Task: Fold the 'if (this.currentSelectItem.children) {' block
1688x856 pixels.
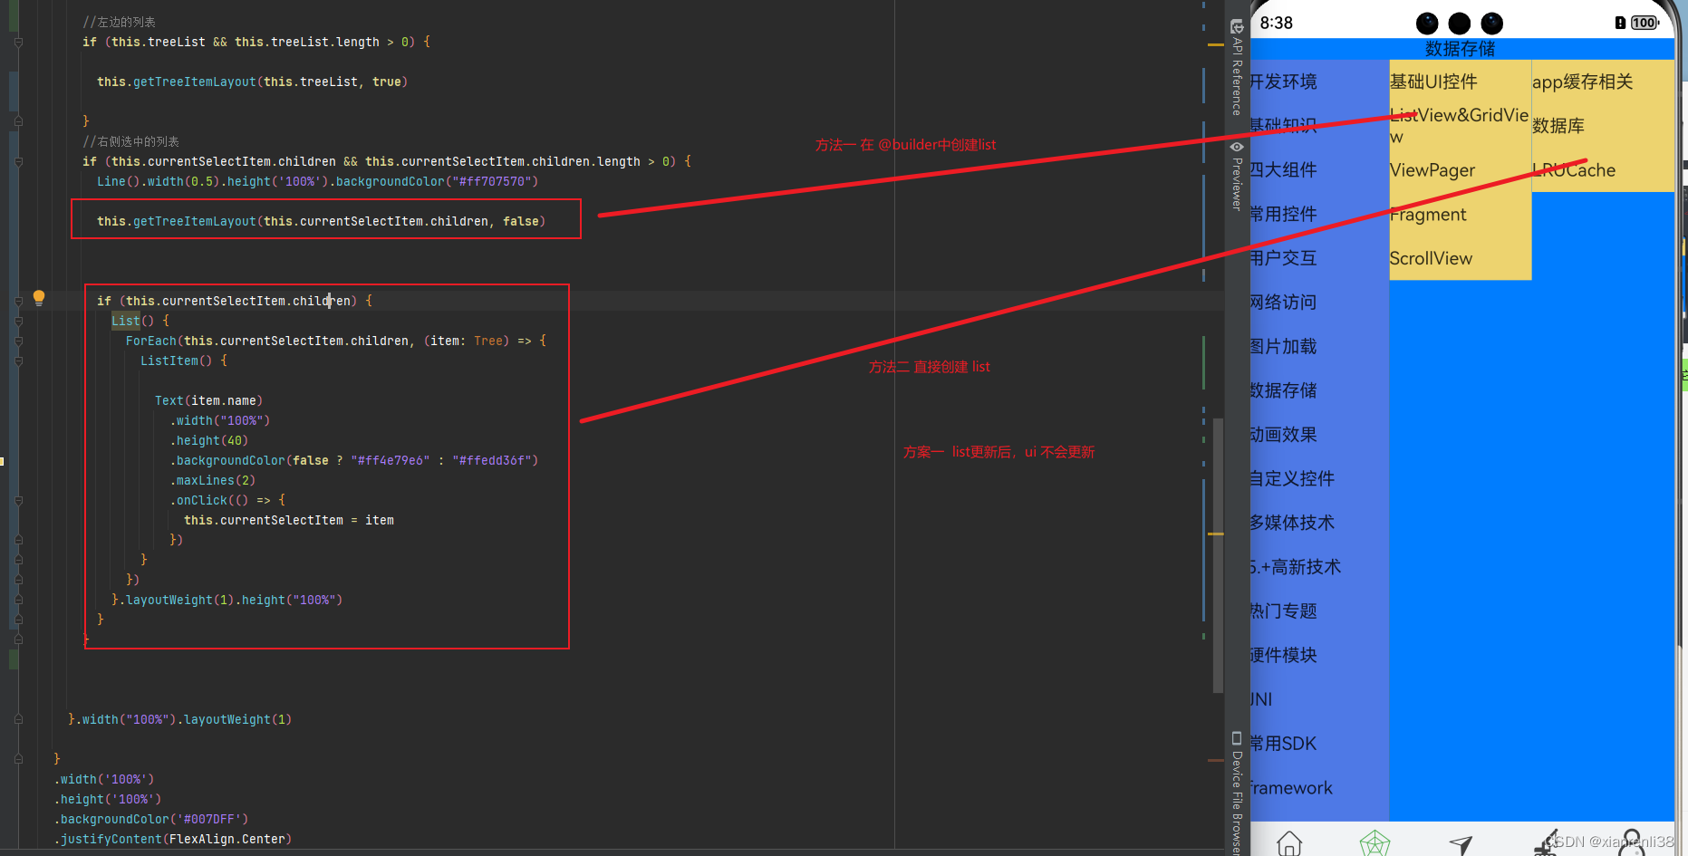Action: pos(18,301)
